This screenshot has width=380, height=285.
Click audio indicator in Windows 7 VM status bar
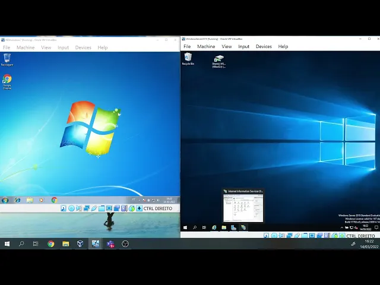click(79, 208)
